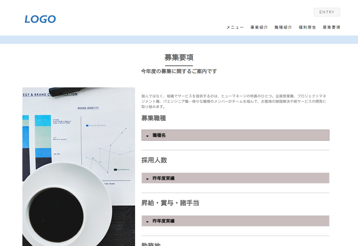
Task: Click the 採用人数 section heading
Action: (x=154, y=160)
